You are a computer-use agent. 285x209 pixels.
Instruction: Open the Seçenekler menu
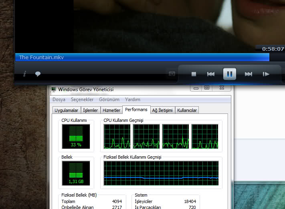[x=82, y=100]
